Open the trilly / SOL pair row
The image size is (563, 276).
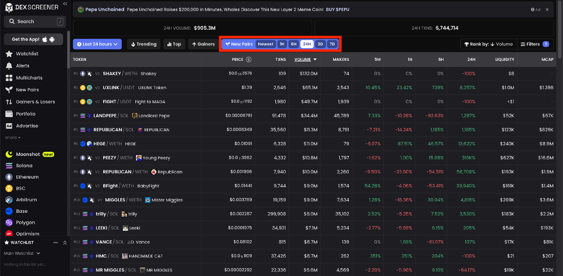[x=313, y=214]
